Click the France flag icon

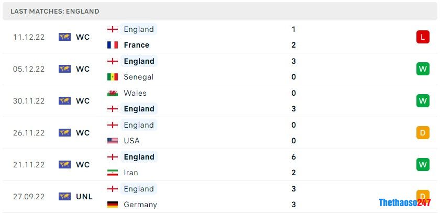(x=112, y=45)
